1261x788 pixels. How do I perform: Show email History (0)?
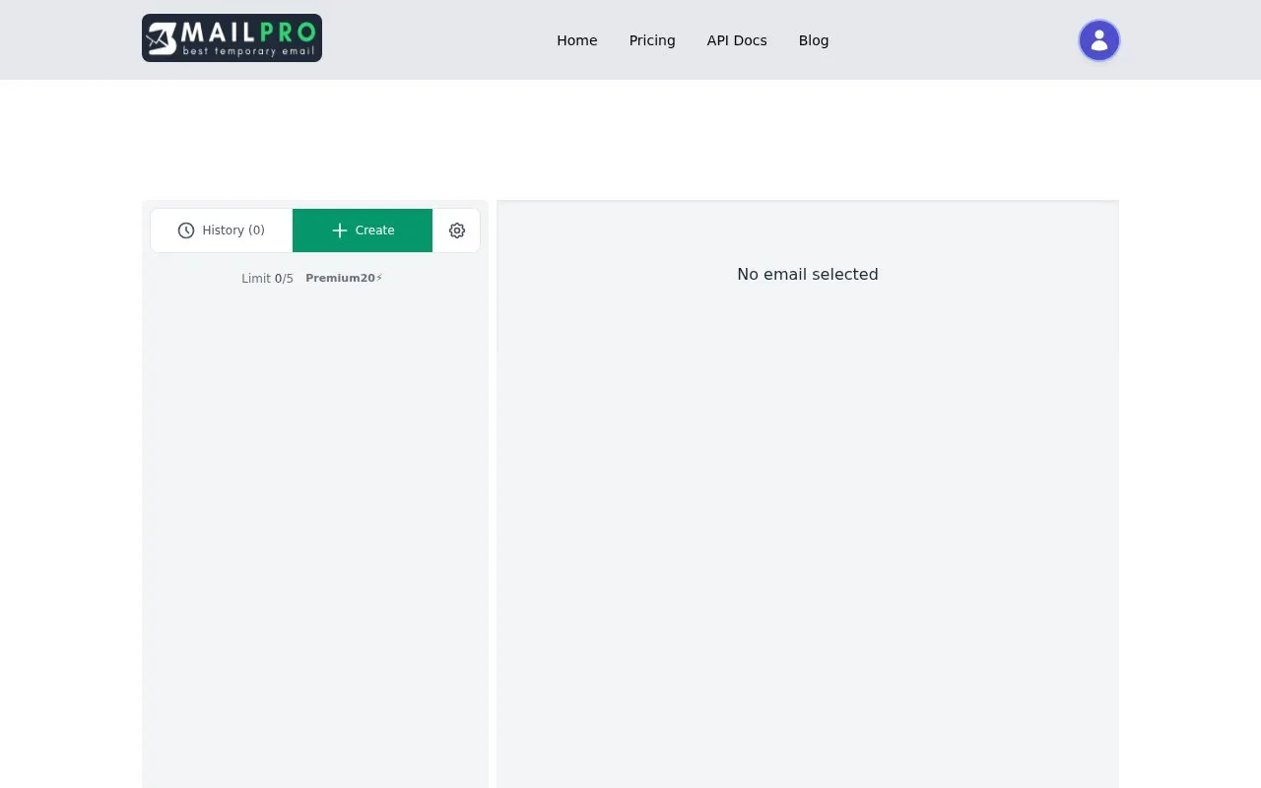(222, 230)
